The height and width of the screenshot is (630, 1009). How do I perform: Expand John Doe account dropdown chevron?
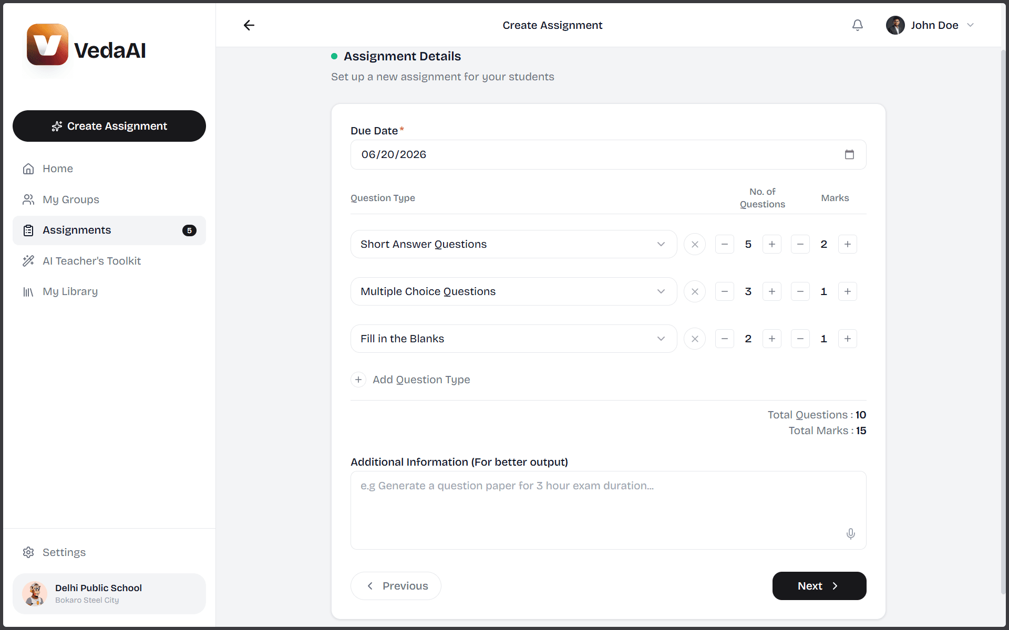tap(971, 25)
